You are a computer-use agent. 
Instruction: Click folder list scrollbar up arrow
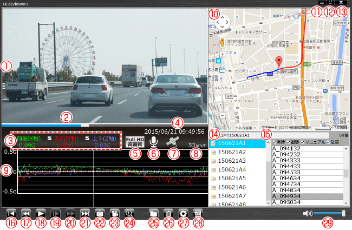click(268, 143)
